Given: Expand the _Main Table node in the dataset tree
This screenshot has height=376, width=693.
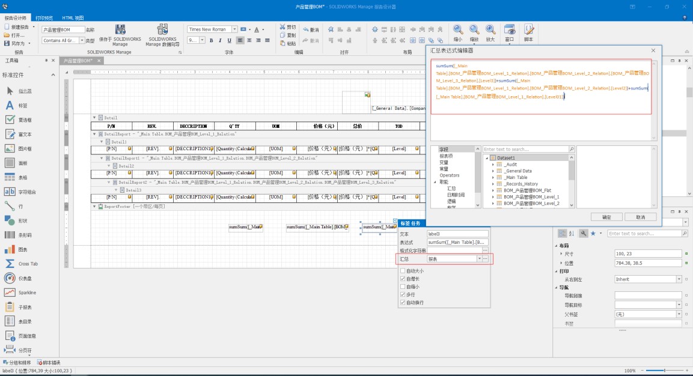Looking at the screenshot, I should pyautogui.click(x=493, y=177).
